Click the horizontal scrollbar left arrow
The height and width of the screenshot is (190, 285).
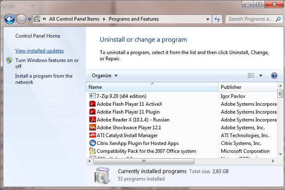[89, 161]
